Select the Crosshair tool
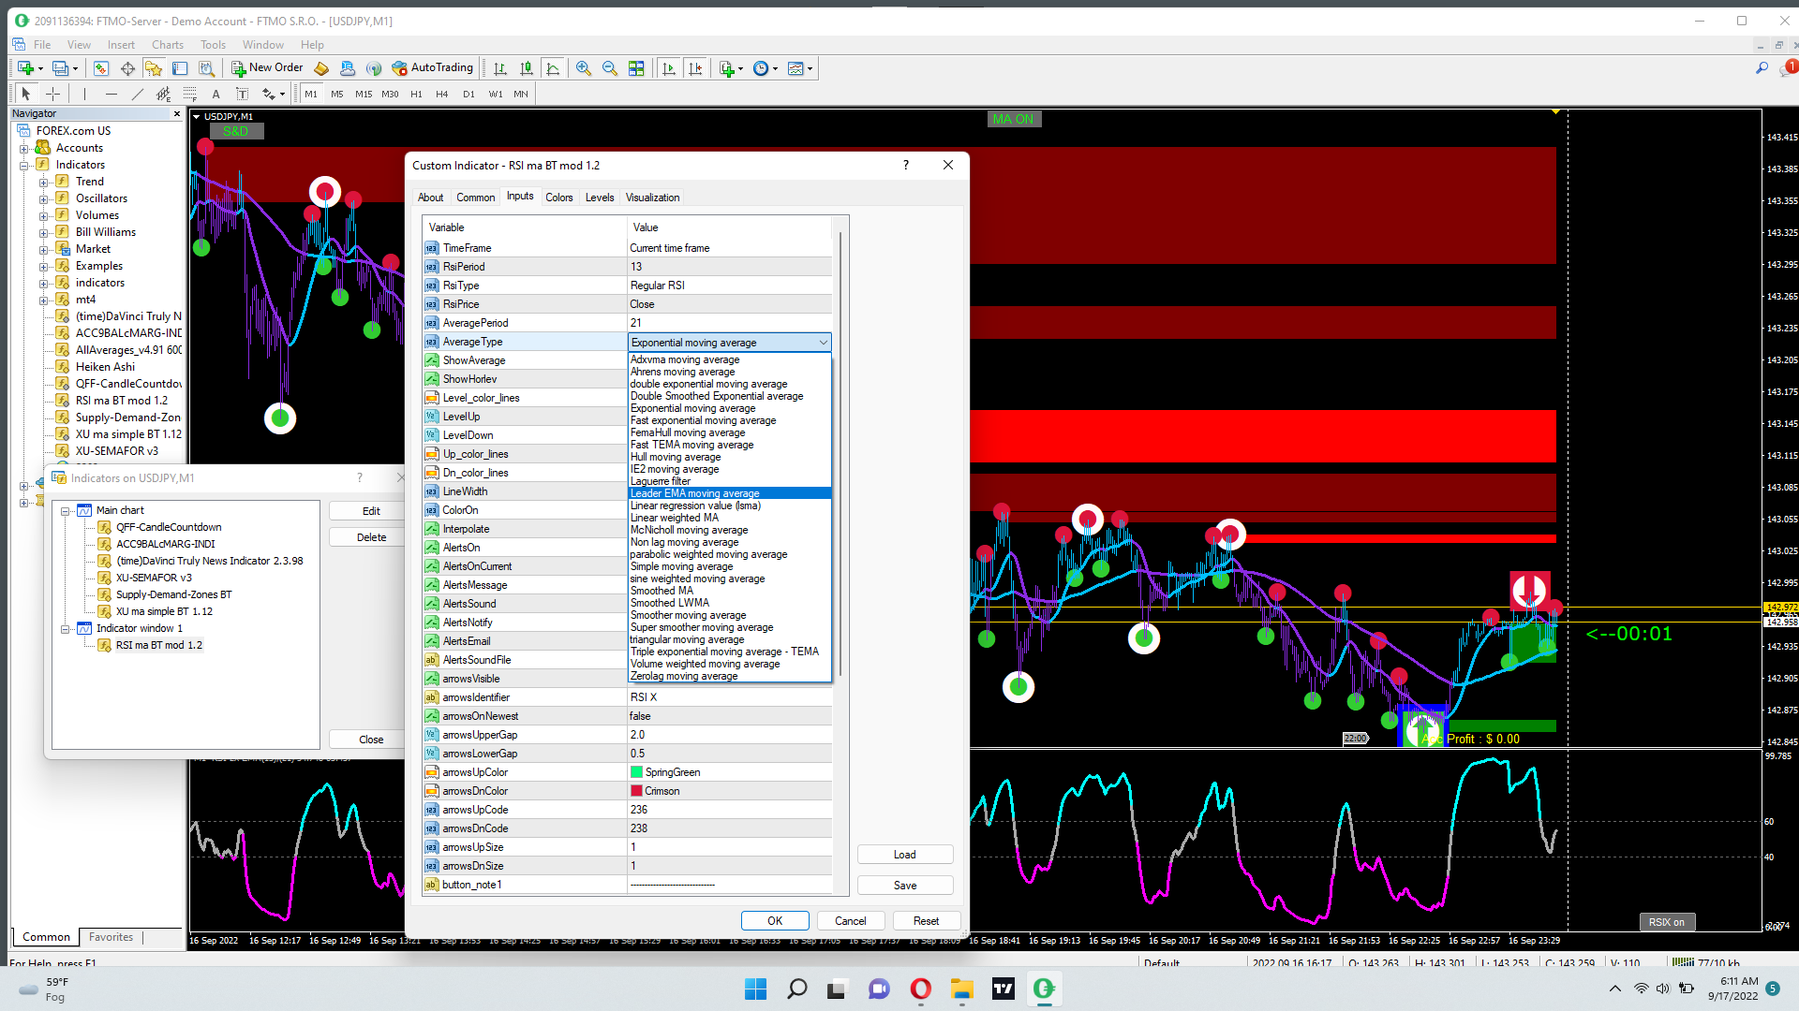Viewport: 1799px width, 1011px height. (x=53, y=94)
